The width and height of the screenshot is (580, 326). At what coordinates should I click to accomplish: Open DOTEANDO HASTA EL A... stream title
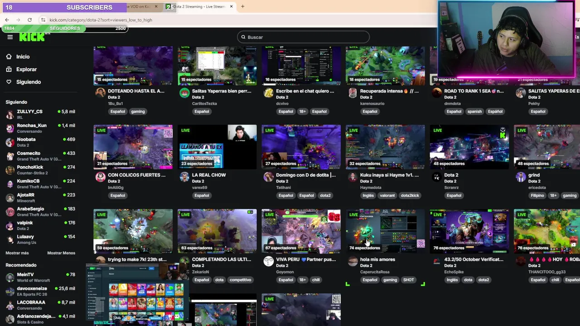(136, 91)
